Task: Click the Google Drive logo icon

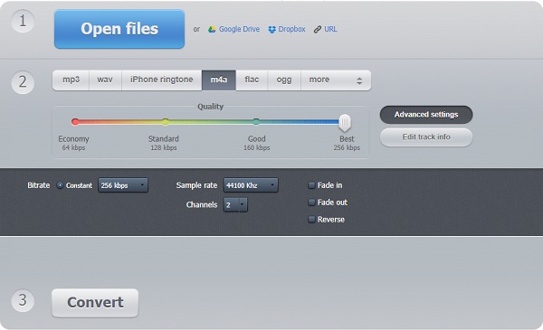Action: (212, 30)
